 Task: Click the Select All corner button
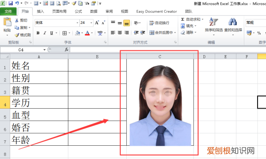[x=5, y=57]
